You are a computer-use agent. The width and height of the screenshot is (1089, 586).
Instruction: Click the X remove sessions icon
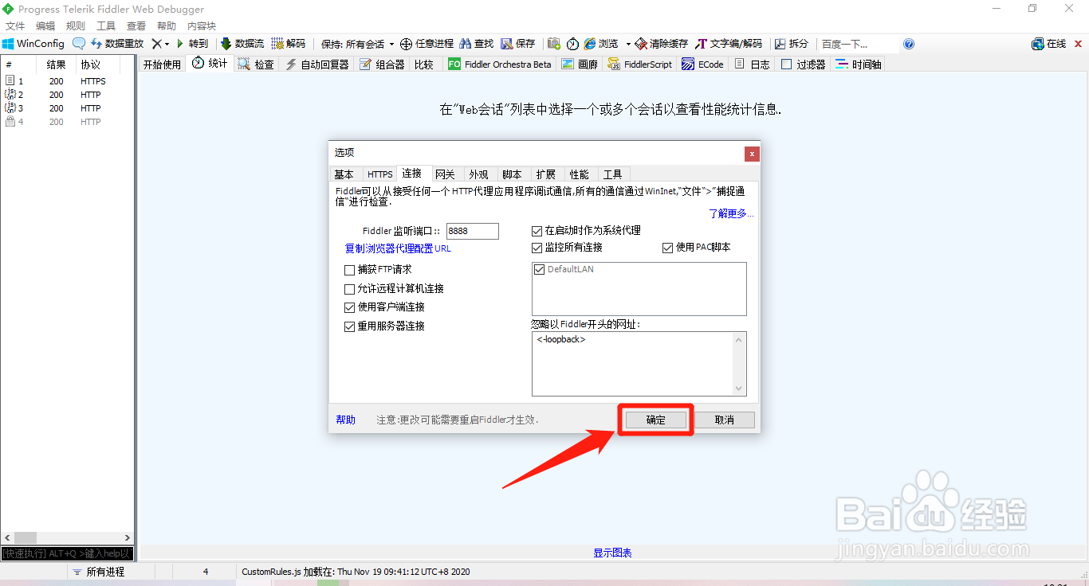(x=156, y=44)
